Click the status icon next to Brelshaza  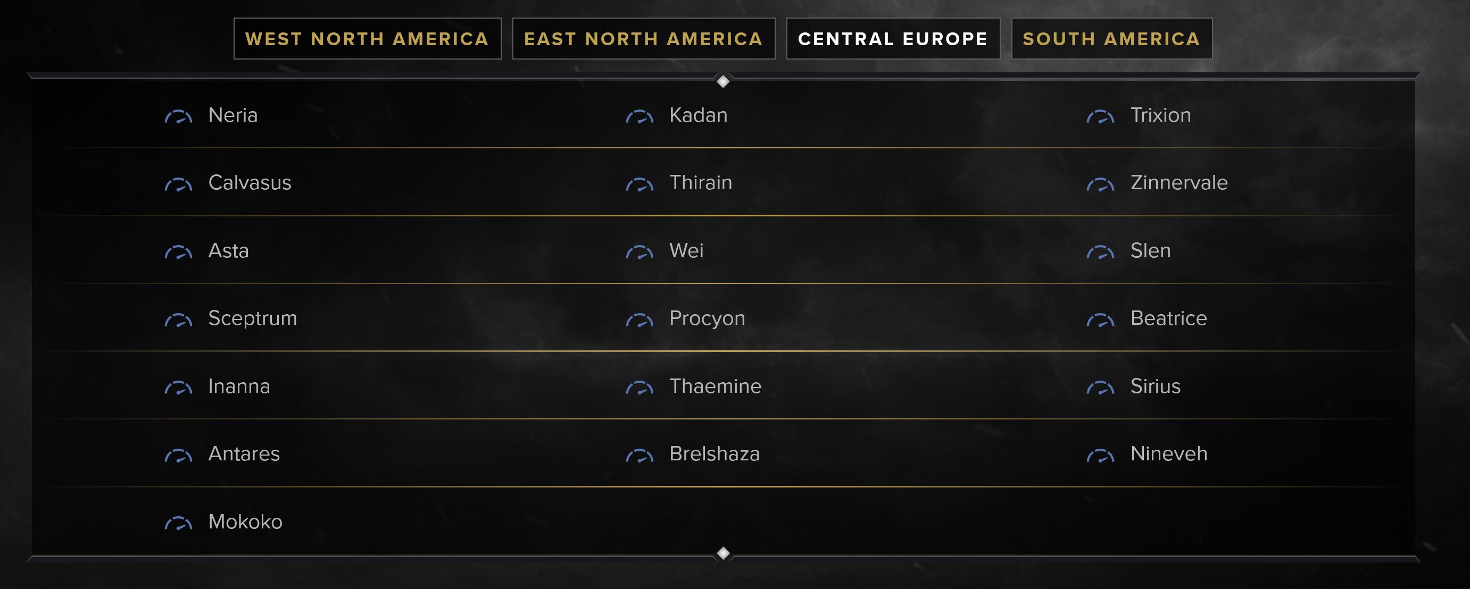tap(639, 456)
